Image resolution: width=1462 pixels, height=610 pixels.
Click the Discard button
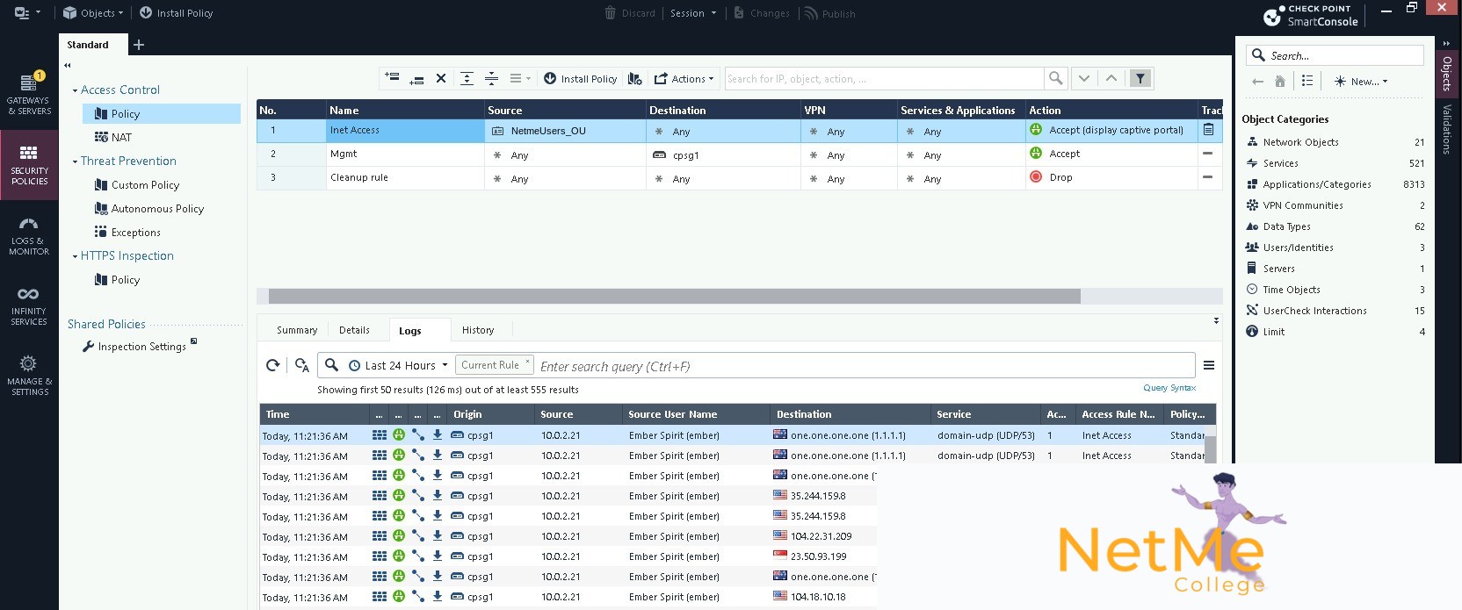[630, 13]
